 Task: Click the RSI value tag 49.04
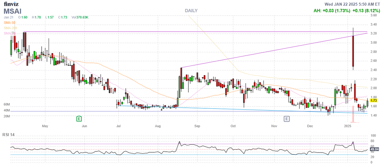click(374, 149)
